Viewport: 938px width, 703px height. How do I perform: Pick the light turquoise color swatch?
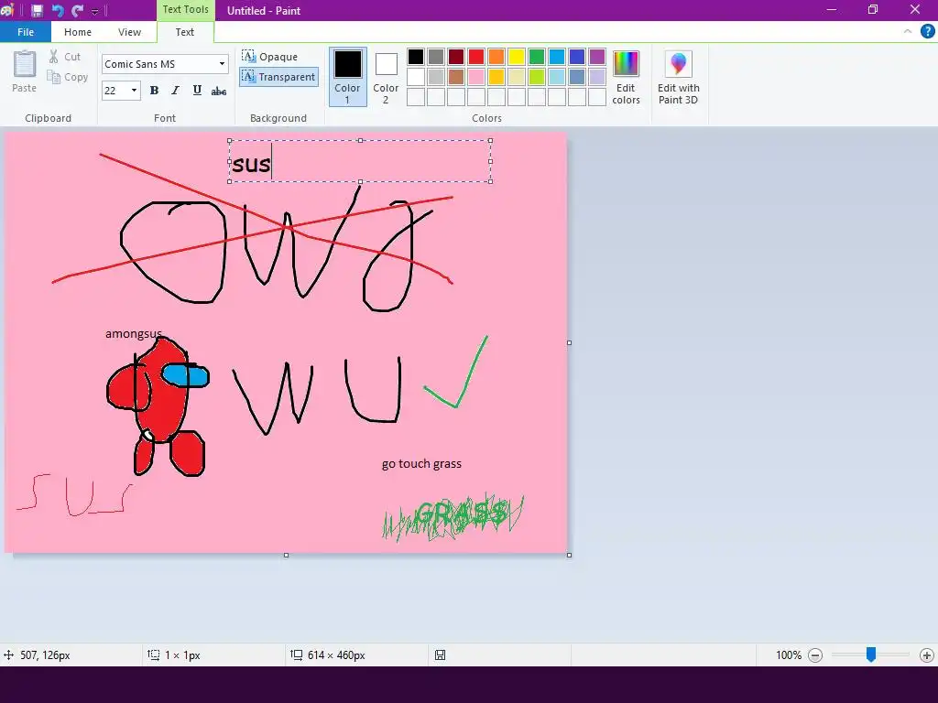[x=557, y=77]
